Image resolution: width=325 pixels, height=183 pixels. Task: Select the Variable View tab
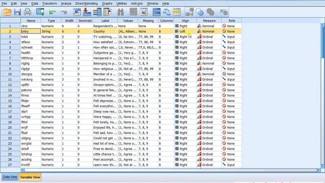point(30,177)
